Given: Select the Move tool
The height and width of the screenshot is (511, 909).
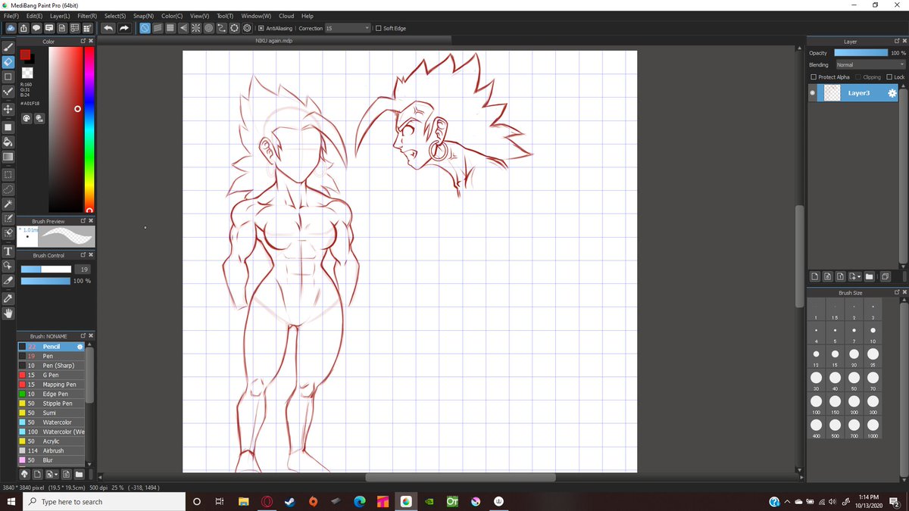Looking at the screenshot, I should point(8,109).
